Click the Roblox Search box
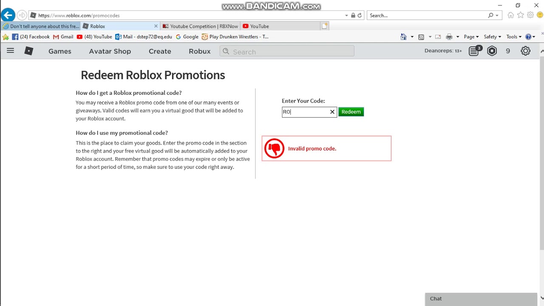Screen dimensions: 544x306 (x=287, y=51)
